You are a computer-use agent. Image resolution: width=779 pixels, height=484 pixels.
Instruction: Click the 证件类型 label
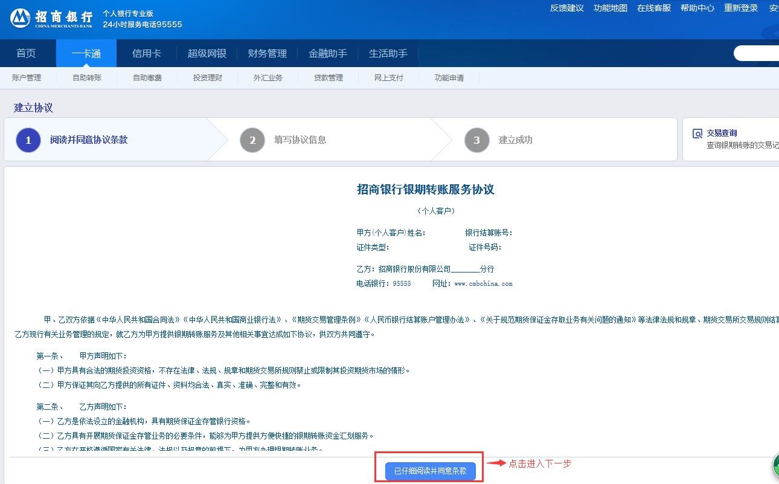(x=373, y=247)
